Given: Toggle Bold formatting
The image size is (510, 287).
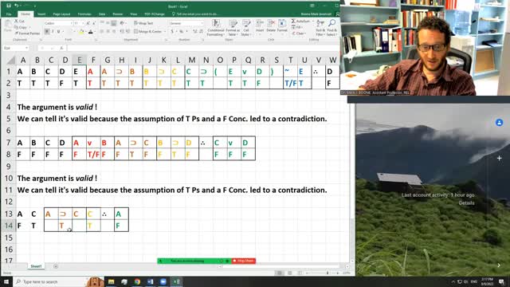Looking at the screenshot, I should (x=47, y=32).
